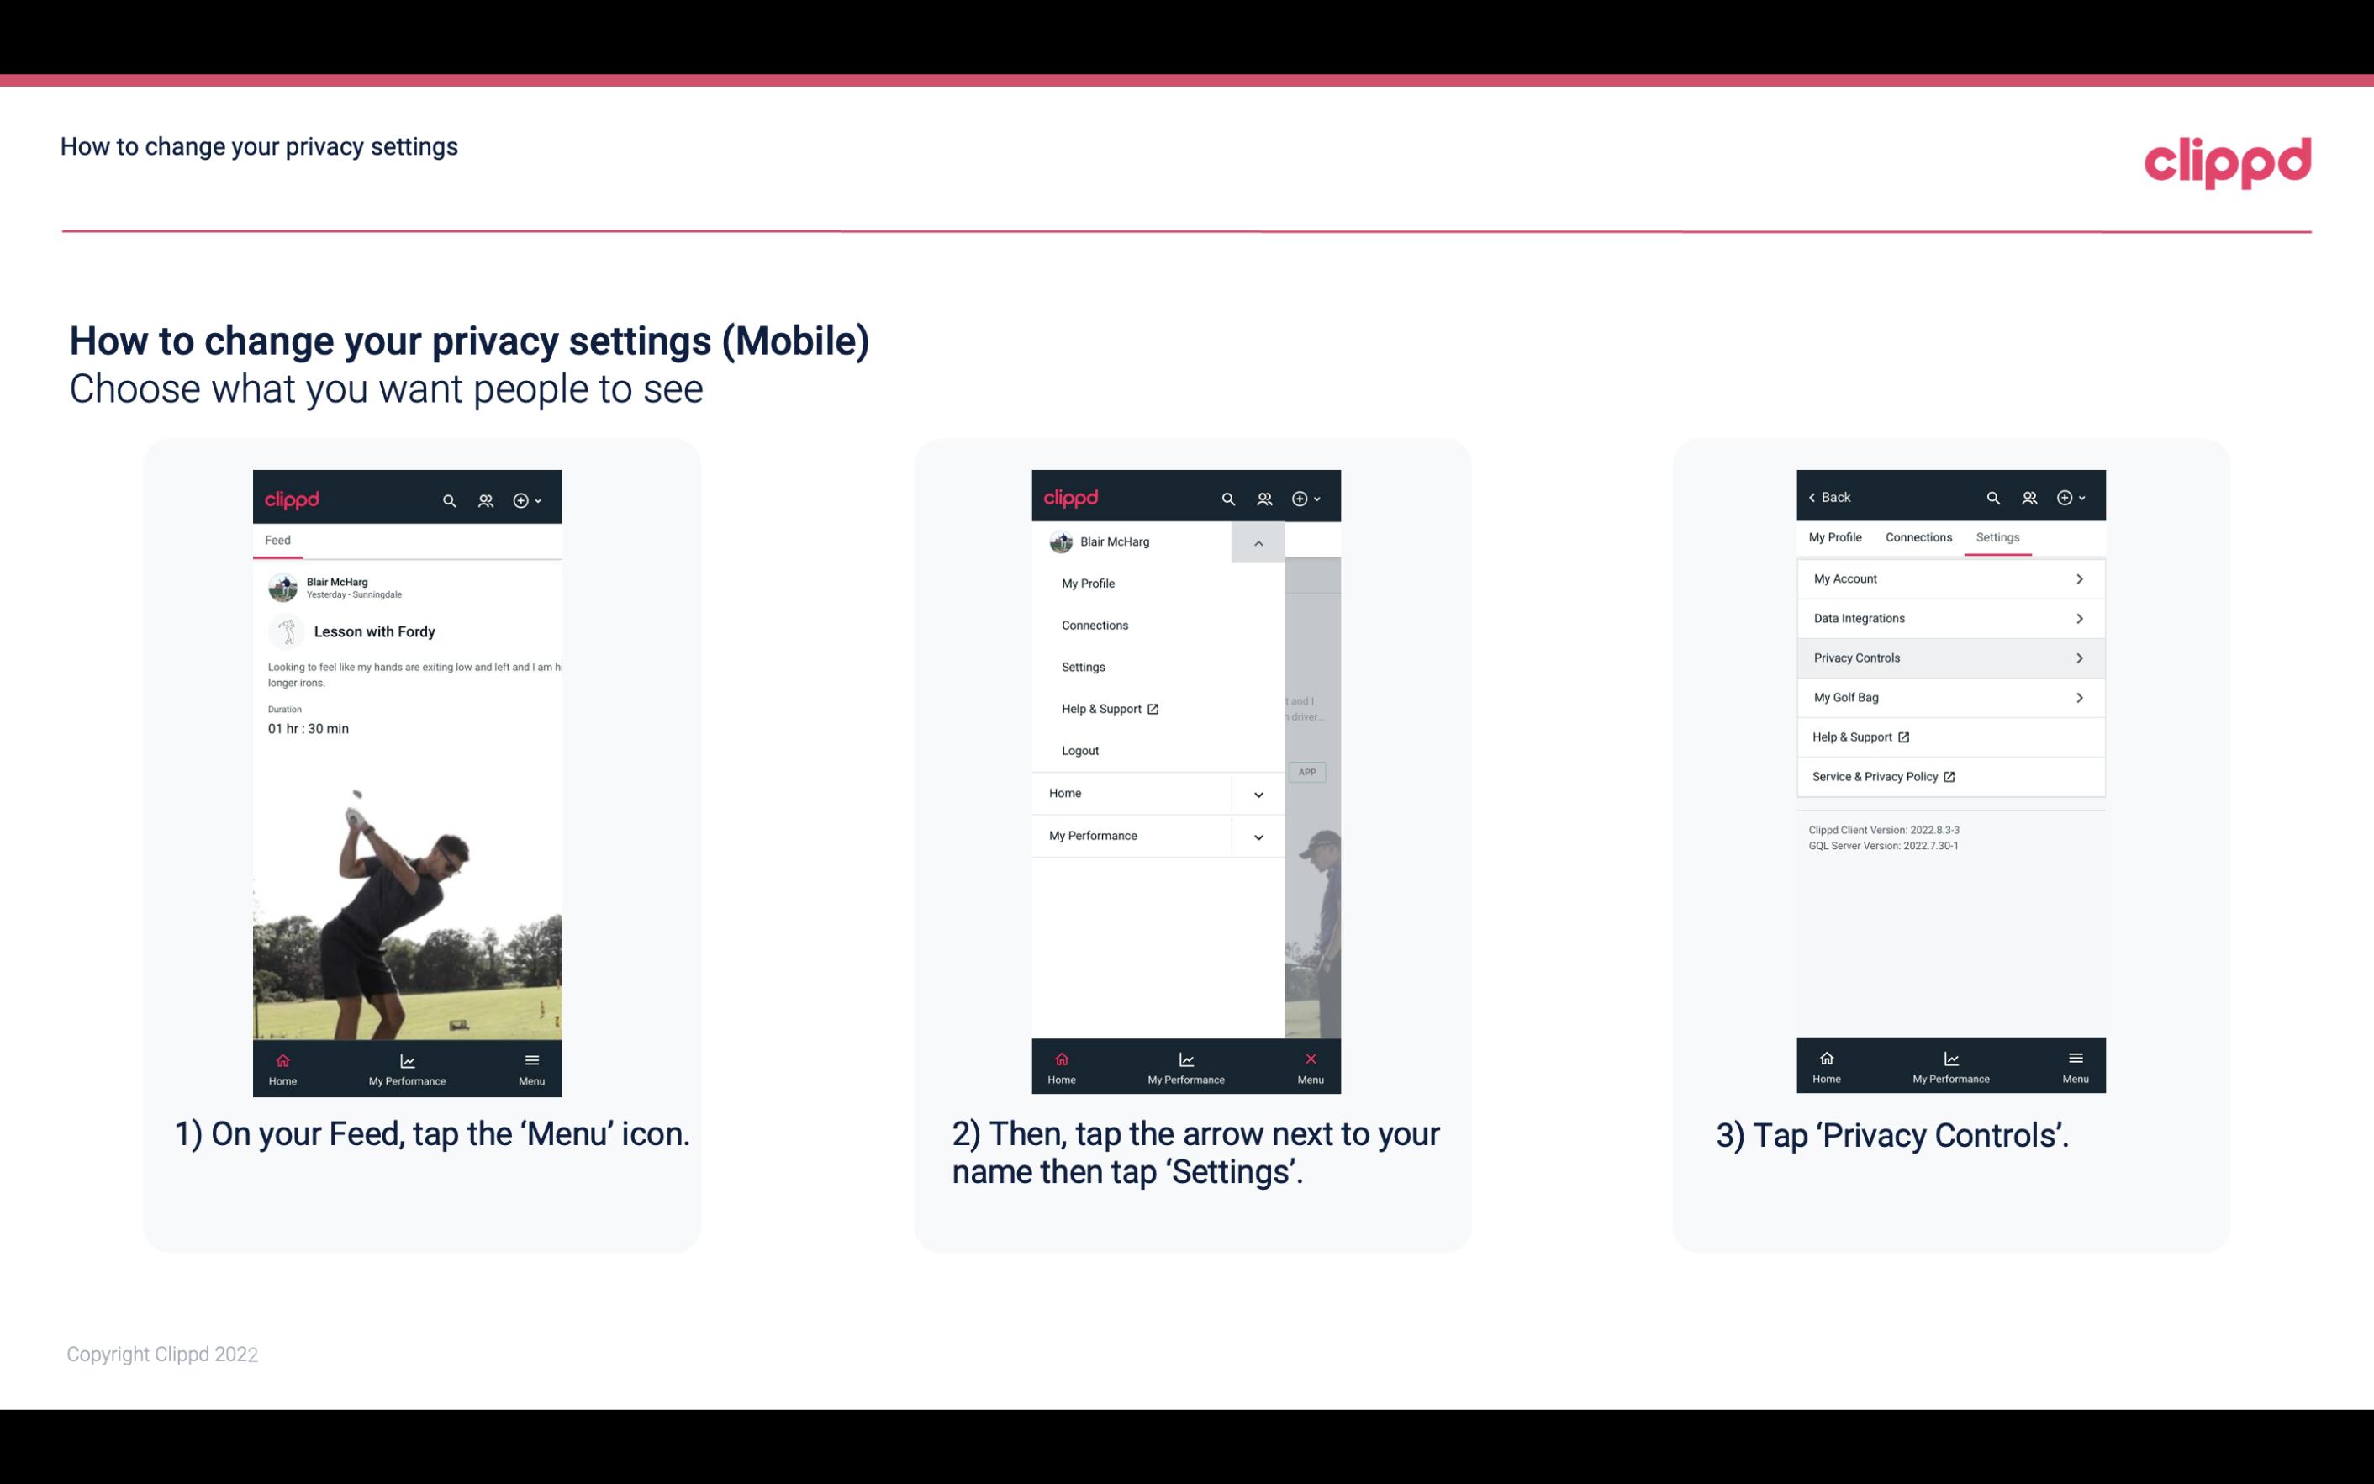
Task: Switch to the Connections tab
Action: pyautogui.click(x=1918, y=536)
